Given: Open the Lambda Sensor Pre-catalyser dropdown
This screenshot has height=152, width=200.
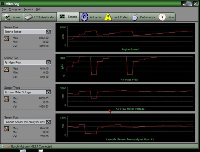Looking at the screenshot, I should click(48, 122).
